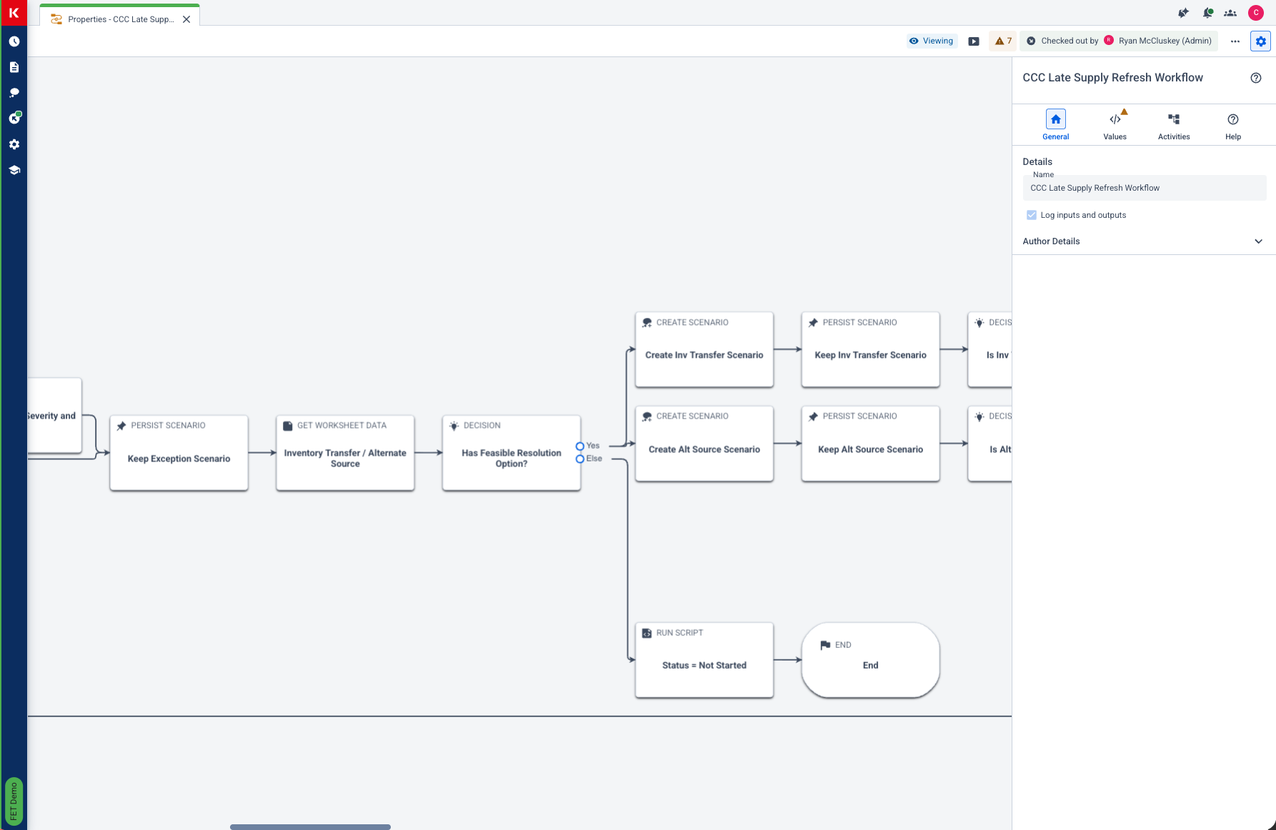The image size is (1276, 830).
Task: Click the sidebar settings gear icon
Action: [x=14, y=144]
